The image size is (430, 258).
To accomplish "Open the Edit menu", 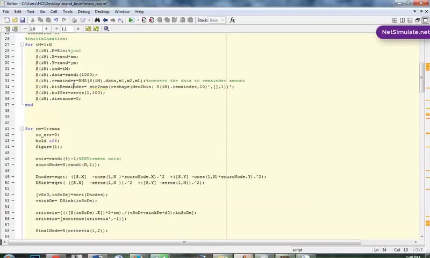I will coord(18,11).
